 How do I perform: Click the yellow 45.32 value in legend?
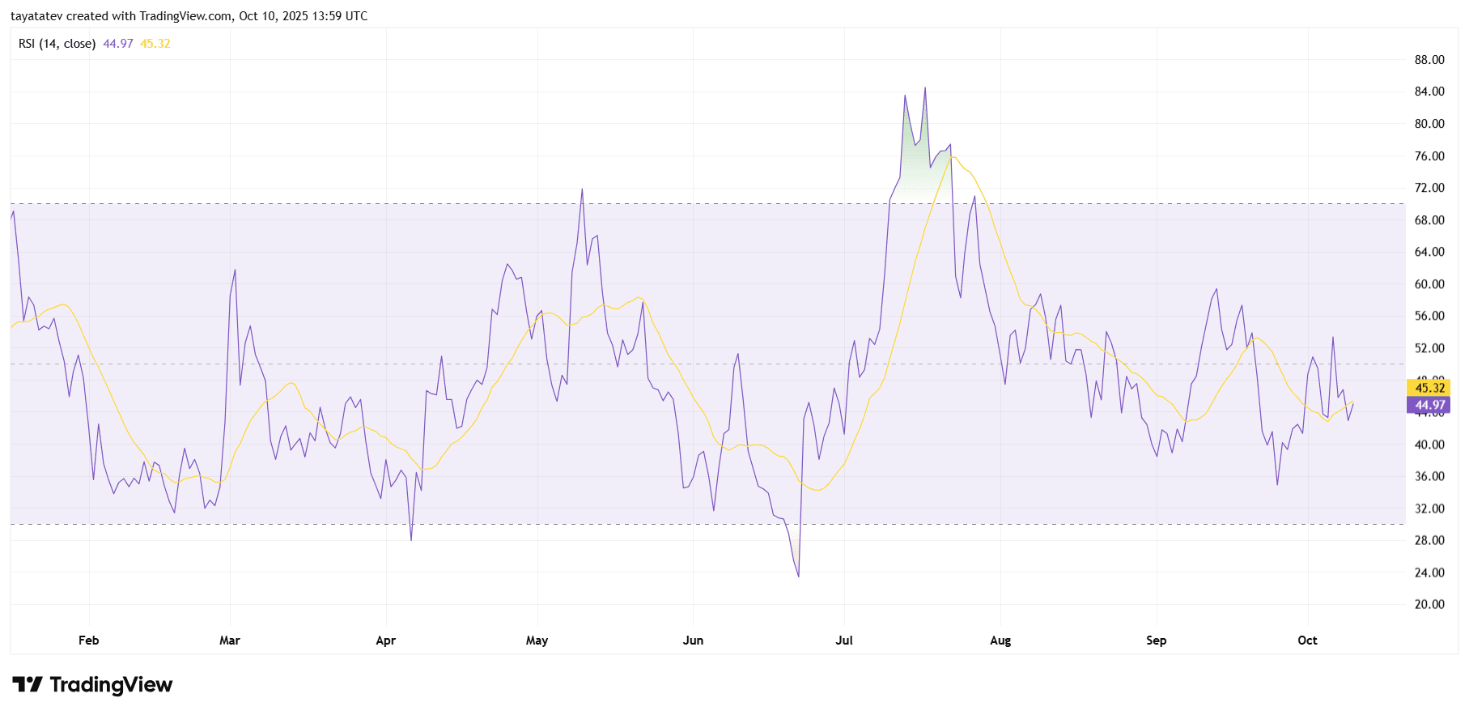(155, 44)
